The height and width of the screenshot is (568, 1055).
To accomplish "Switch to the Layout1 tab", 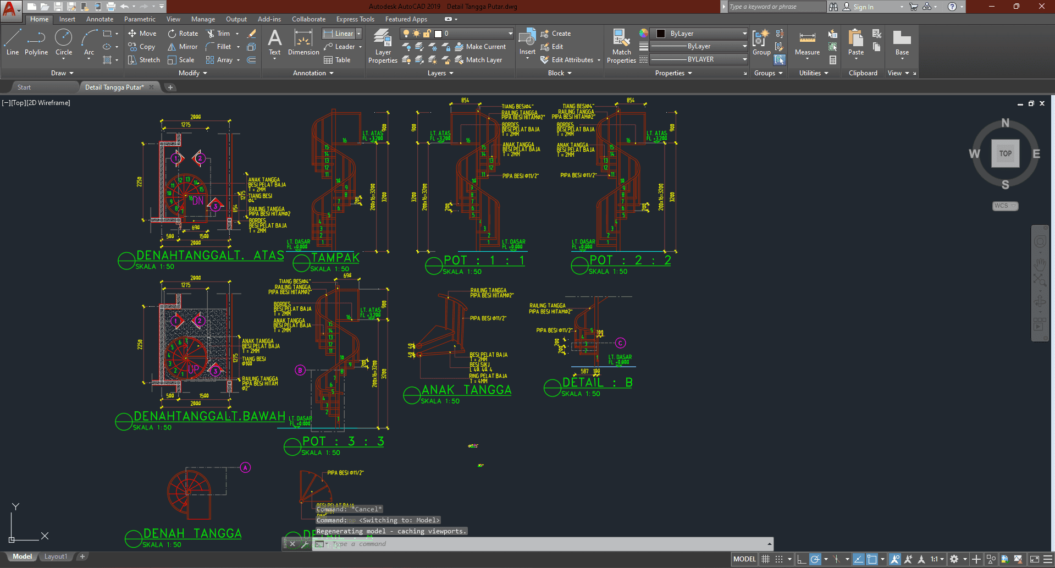I will coord(56,556).
